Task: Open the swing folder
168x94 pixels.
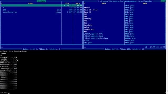Action: 87,27
